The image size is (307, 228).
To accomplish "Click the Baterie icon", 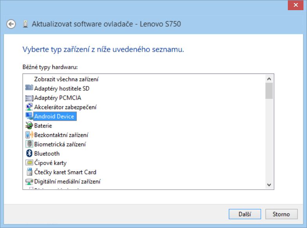I will pyautogui.click(x=29, y=126).
